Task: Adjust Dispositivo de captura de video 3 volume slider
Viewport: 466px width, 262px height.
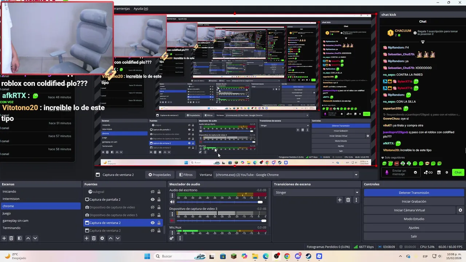Action: pyautogui.click(x=221, y=221)
